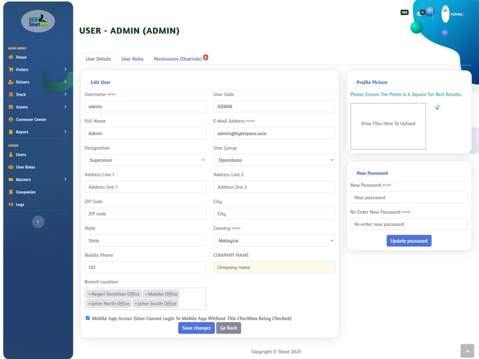Click the Full Name input field
Viewport: 479px width, 359px height.
(145, 134)
